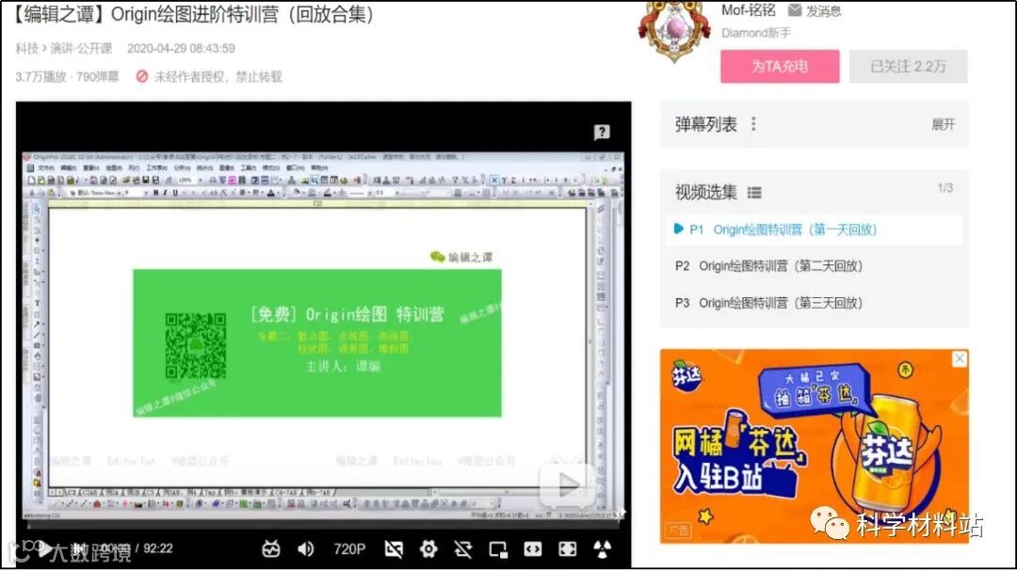Select P2 Origin绘图特训营 第二天回放

815,265
